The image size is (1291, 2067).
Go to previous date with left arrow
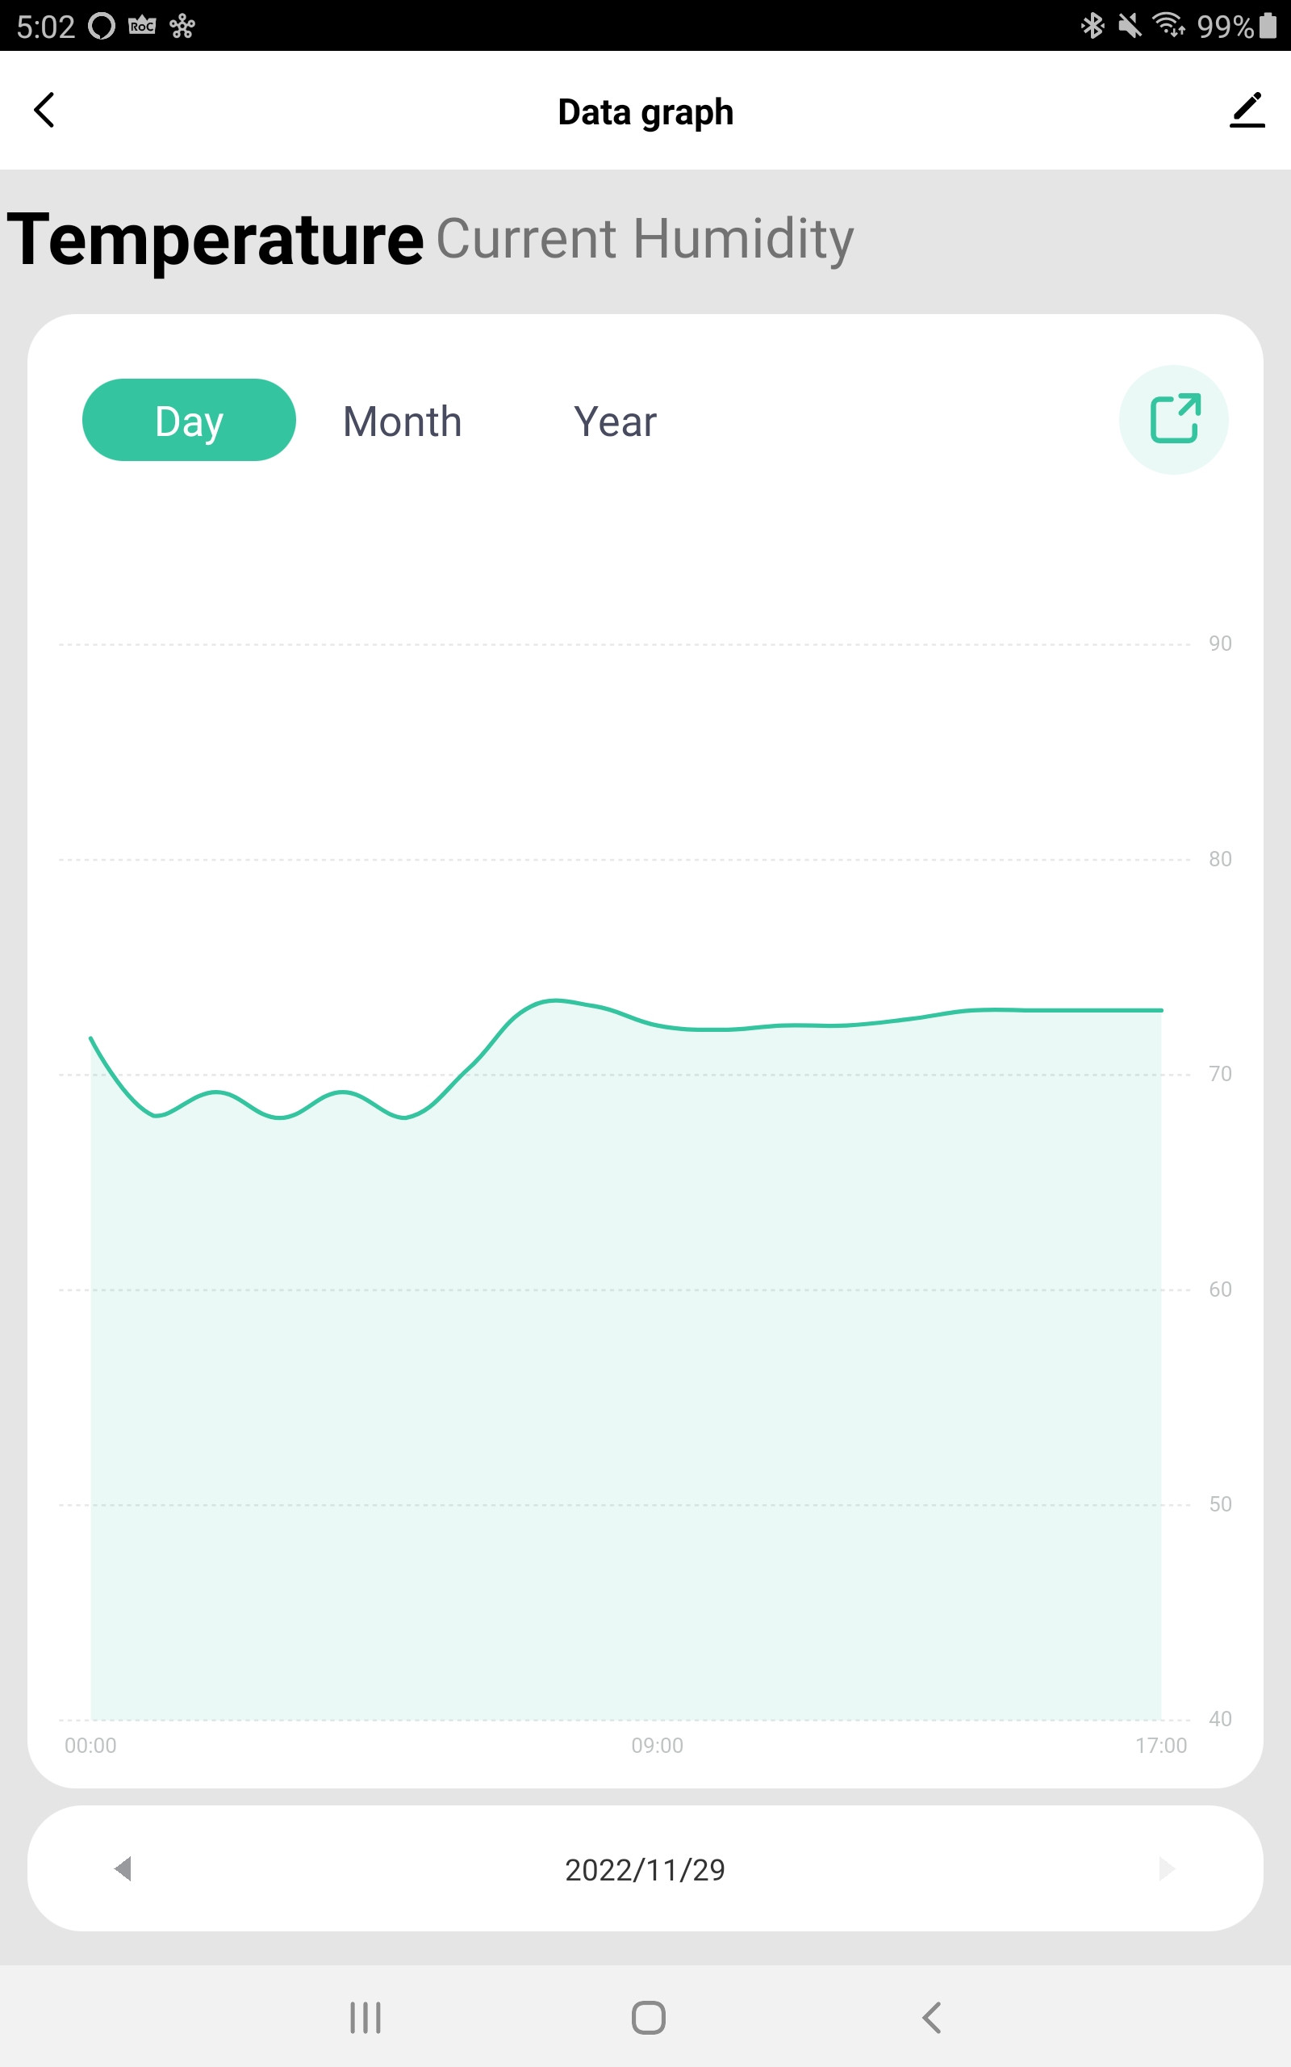[123, 1868]
